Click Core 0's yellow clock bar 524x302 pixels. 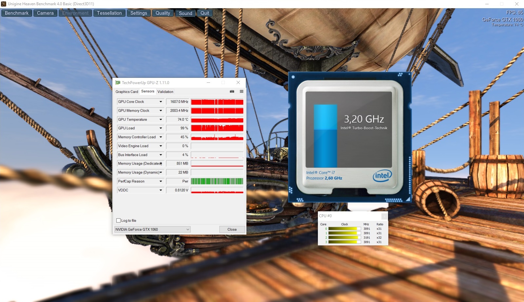(344, 229)
